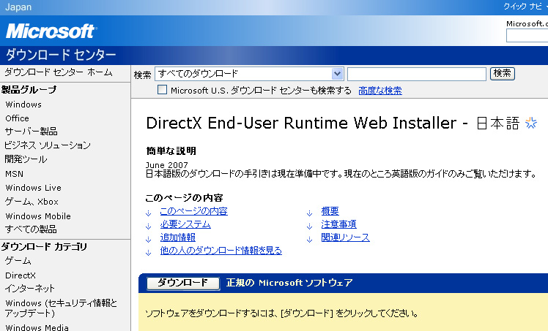Select MSN in sidebar
Image resolution: width=548 pixels, height=331 pixels.
point(15,174)
